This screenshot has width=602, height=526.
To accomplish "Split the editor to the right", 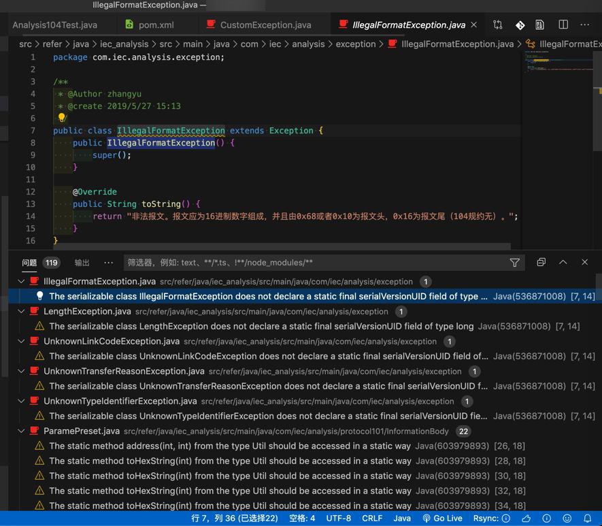I will [x=563, y=24].
